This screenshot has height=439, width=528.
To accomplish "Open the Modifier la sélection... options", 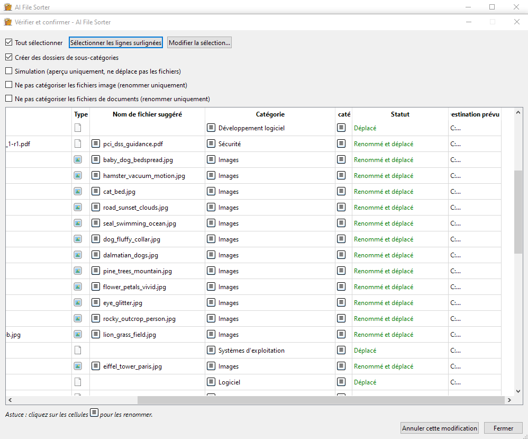I will [199, 43].
